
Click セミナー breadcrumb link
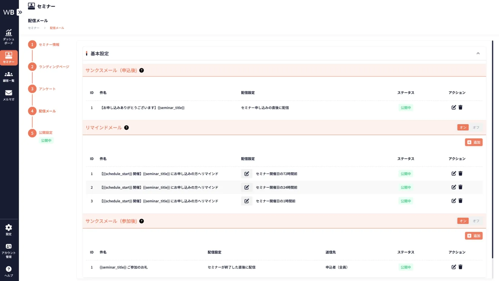pos(34,28)
